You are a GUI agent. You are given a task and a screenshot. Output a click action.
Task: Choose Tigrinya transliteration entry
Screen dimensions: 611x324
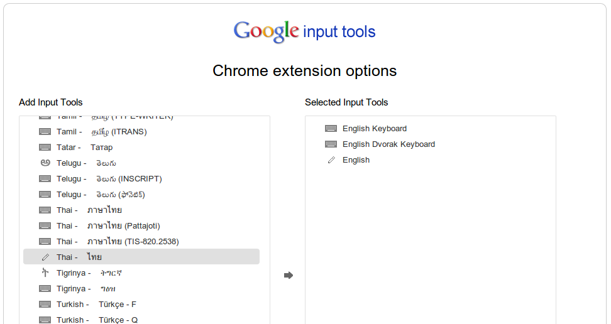141,273
